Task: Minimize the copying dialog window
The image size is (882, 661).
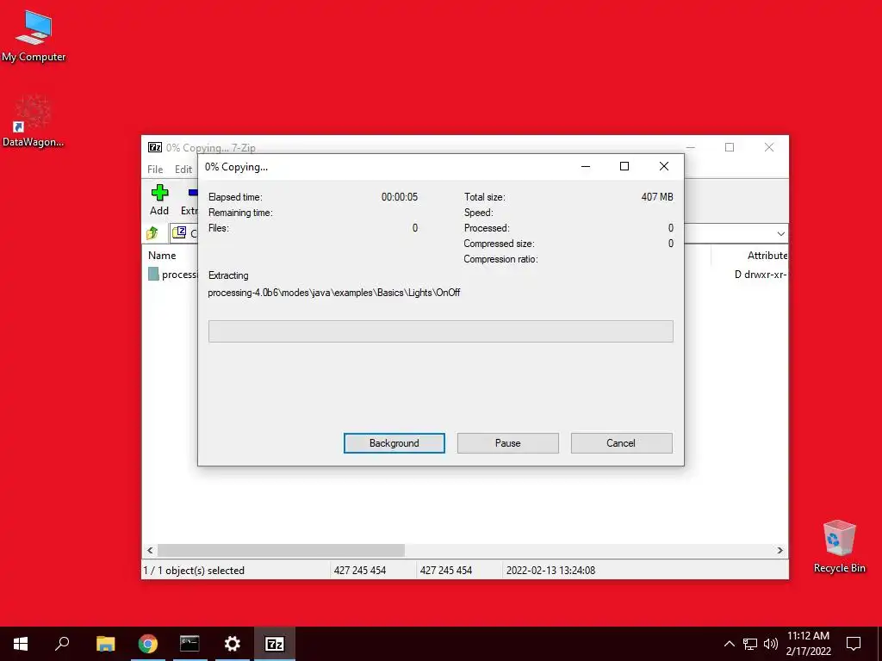Action: click(x=586, y=166)
